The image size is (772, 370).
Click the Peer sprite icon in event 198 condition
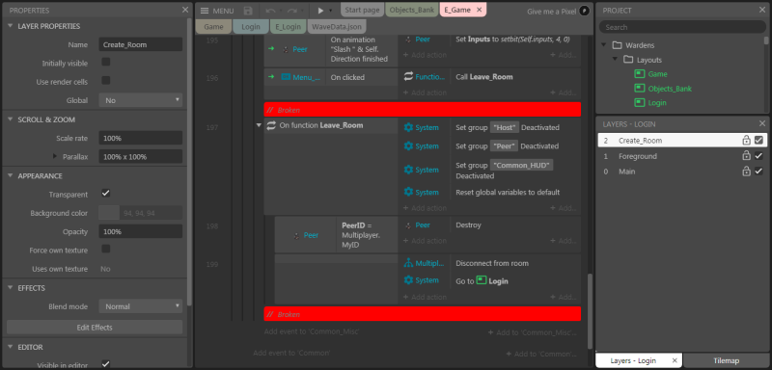[x=296, y=235]
